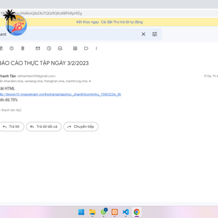The height and width of the screenshot is (218, 218).
Task: Open the design10.ninavietnam.org hyperlink
Action: tap(61, 94)
